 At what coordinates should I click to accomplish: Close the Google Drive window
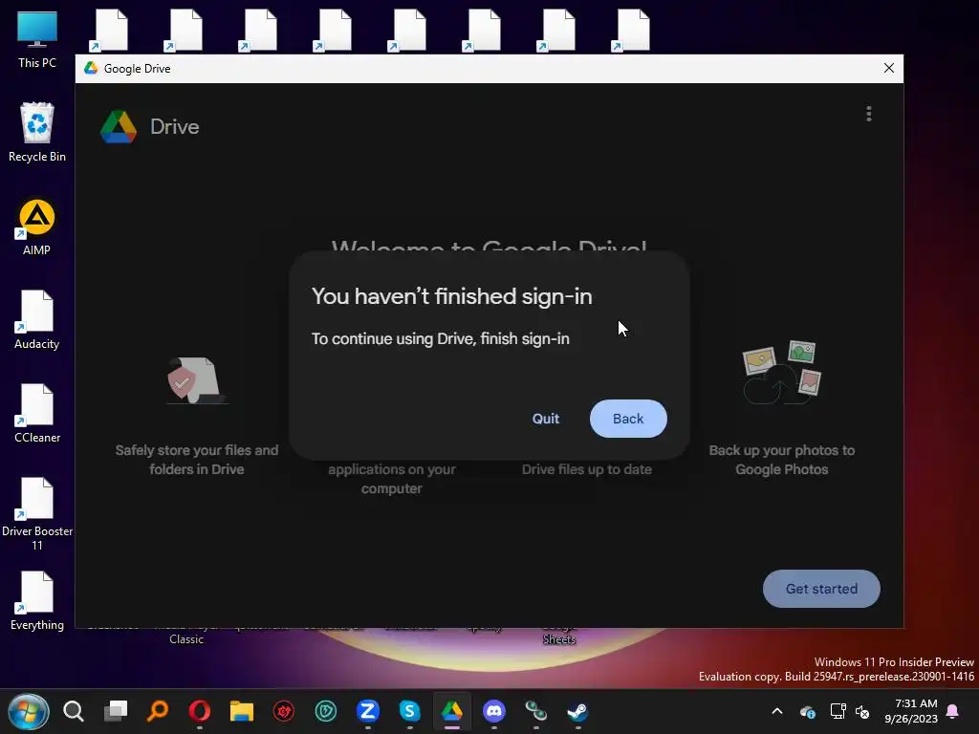click(889, 68)
